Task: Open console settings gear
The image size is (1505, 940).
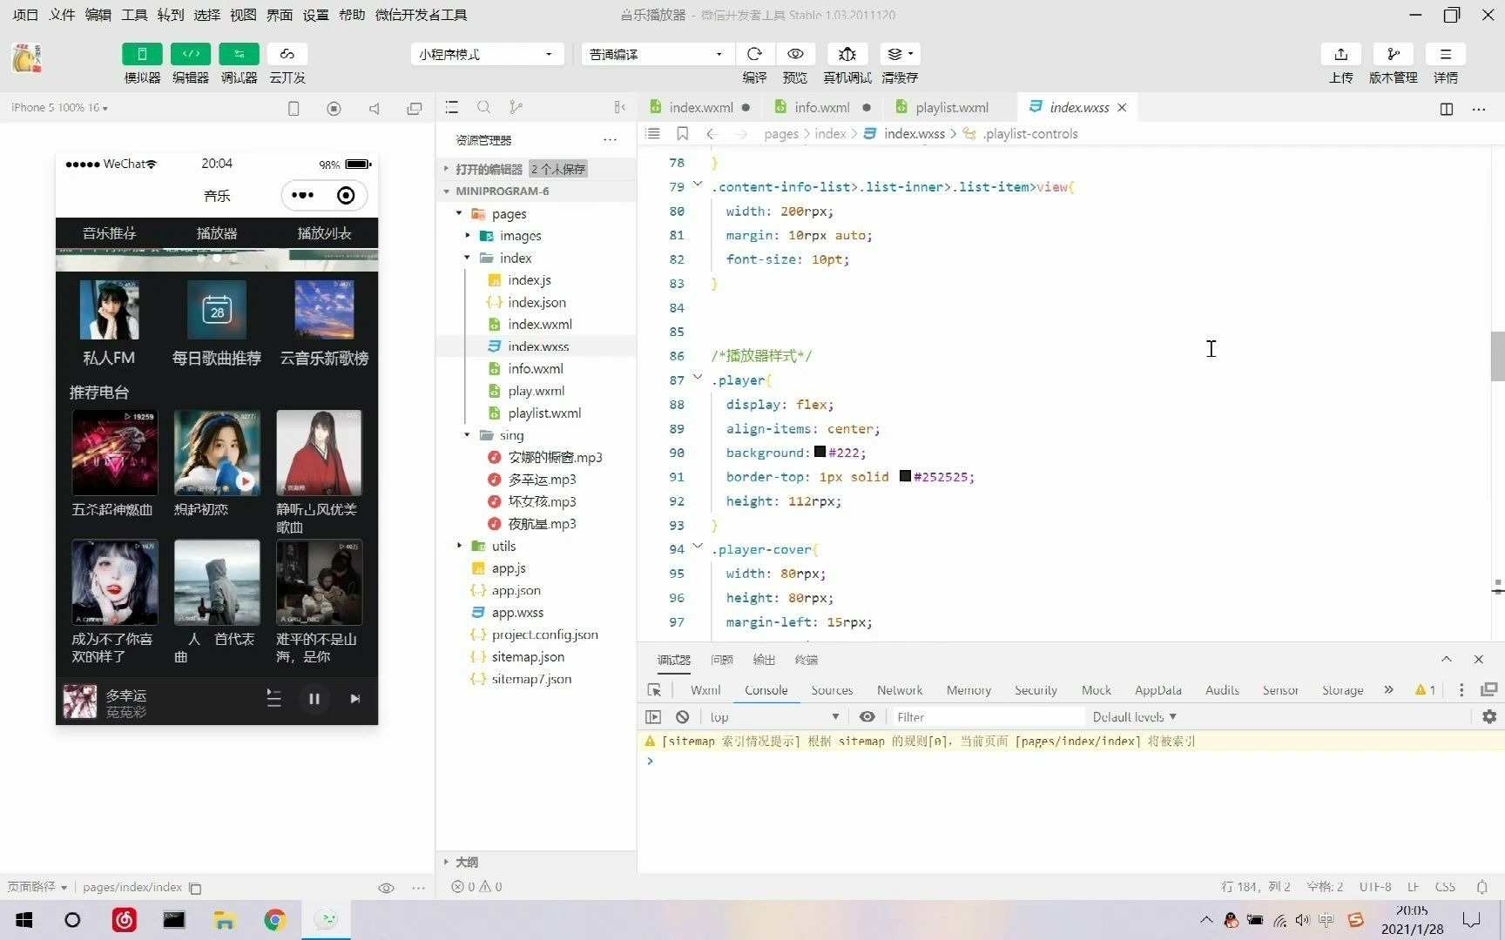Action: (1489, 716)
